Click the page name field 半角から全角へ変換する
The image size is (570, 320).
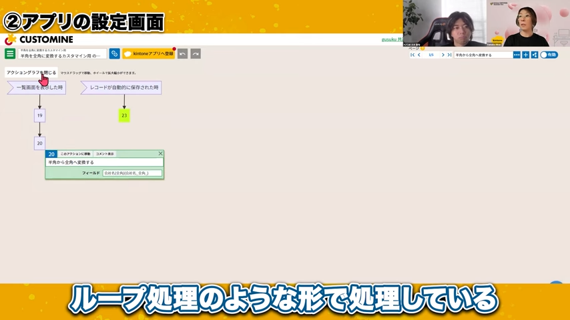pos(483,55)
